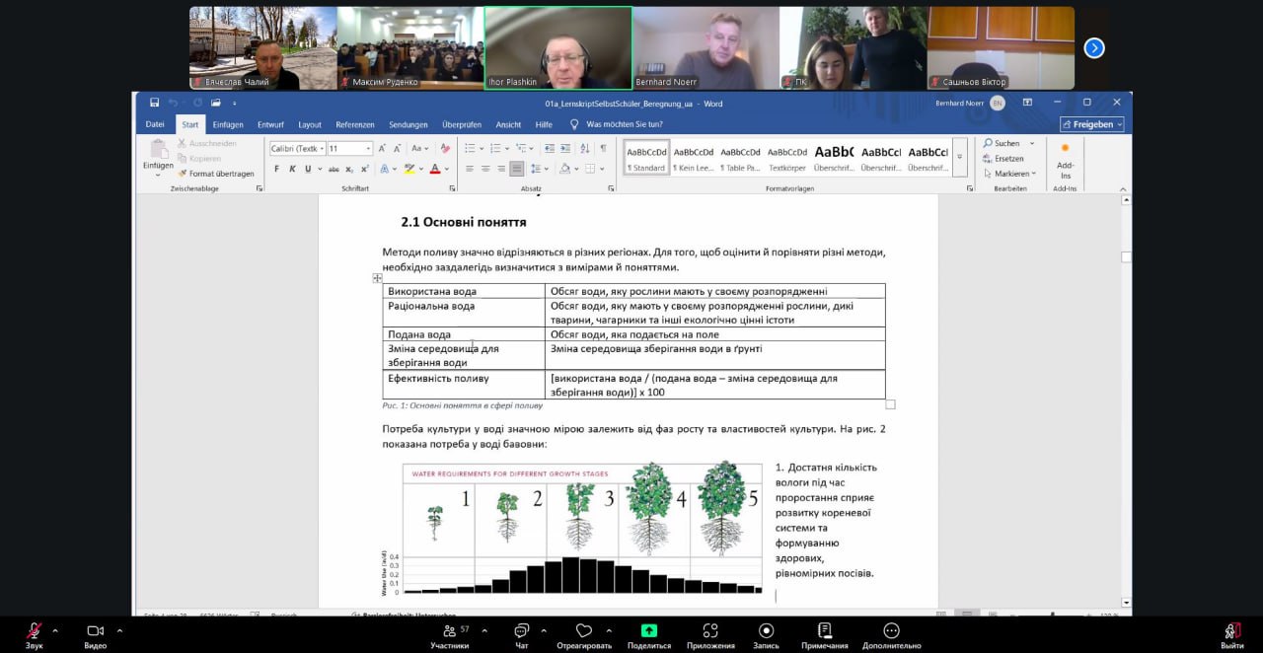
Task: Click the Share screen icon labeled Поделиться
Action: tap(648, 631)
